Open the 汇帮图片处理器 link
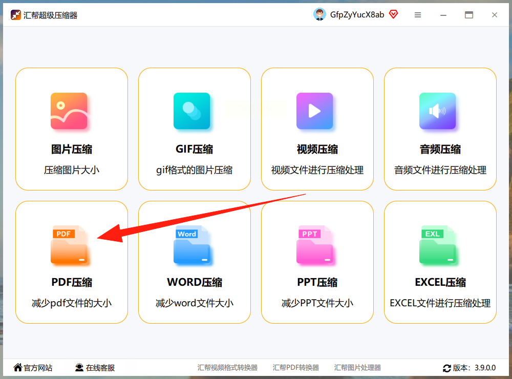 tap(357, 368)
